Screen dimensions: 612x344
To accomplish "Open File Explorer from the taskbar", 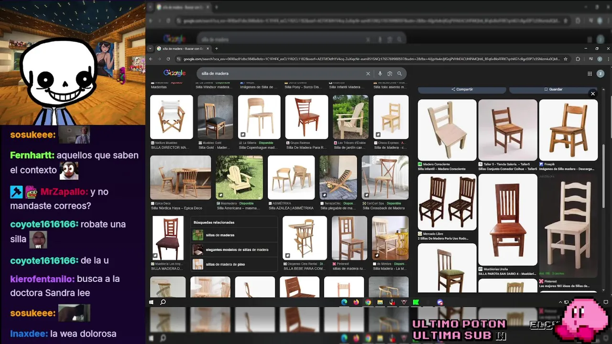I will click(380, 302).
